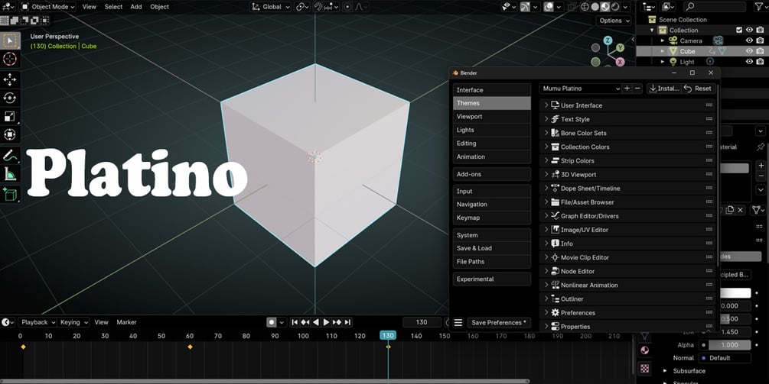Switch to the Add-ons preferences tab
The height and width of the screenshot is (384, 769).
(492, 174)
